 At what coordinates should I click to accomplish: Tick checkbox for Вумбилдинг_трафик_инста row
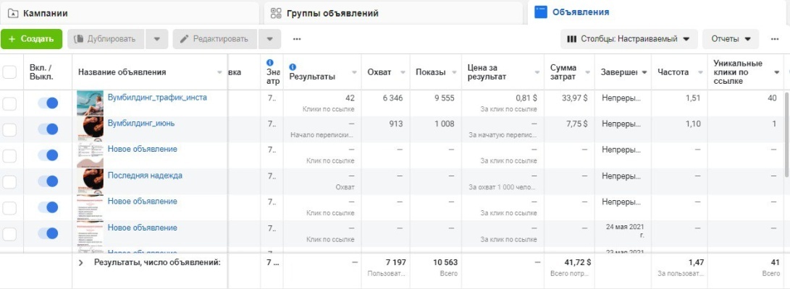click(x=9, y=103)
